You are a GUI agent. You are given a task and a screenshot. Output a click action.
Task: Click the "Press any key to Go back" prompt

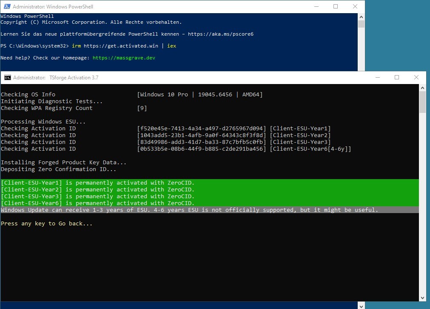click(x=46, y=224)
